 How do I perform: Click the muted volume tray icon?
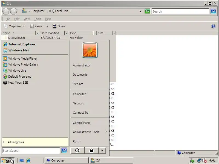tap(204, 160)
